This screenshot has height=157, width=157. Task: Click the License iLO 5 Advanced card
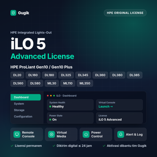pos(119,118)
